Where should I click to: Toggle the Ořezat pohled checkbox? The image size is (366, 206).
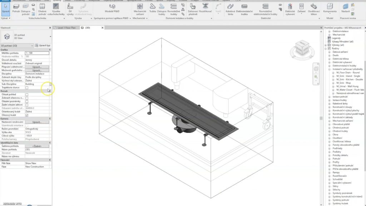coord(27,94)
